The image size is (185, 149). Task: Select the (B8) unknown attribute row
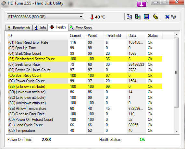point(85,86)
